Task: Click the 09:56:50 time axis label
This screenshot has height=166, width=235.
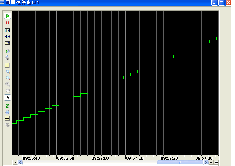Action: click(x=66, y=158)
